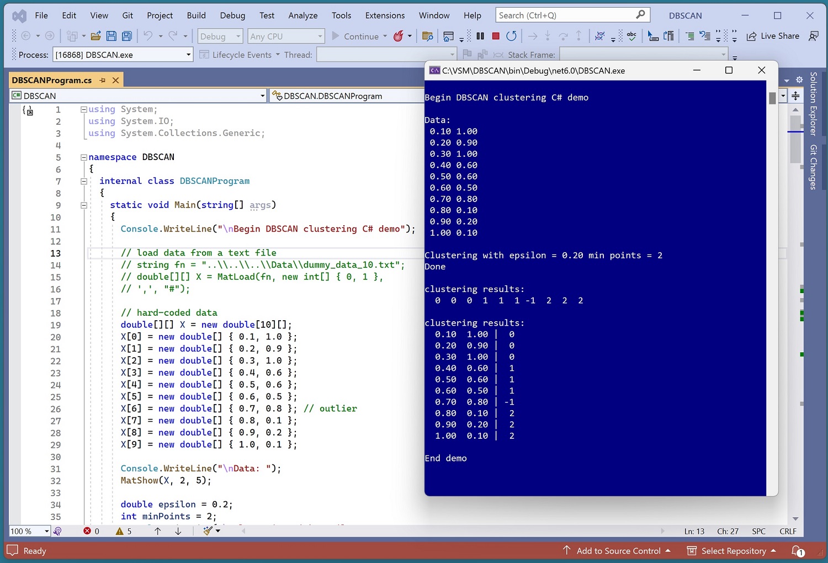Image resolution: width=828 pixels, height=563 pixels.
Task: Open the Process dropdown for DBSCAN.exe
Action: (x=188, y=55)
